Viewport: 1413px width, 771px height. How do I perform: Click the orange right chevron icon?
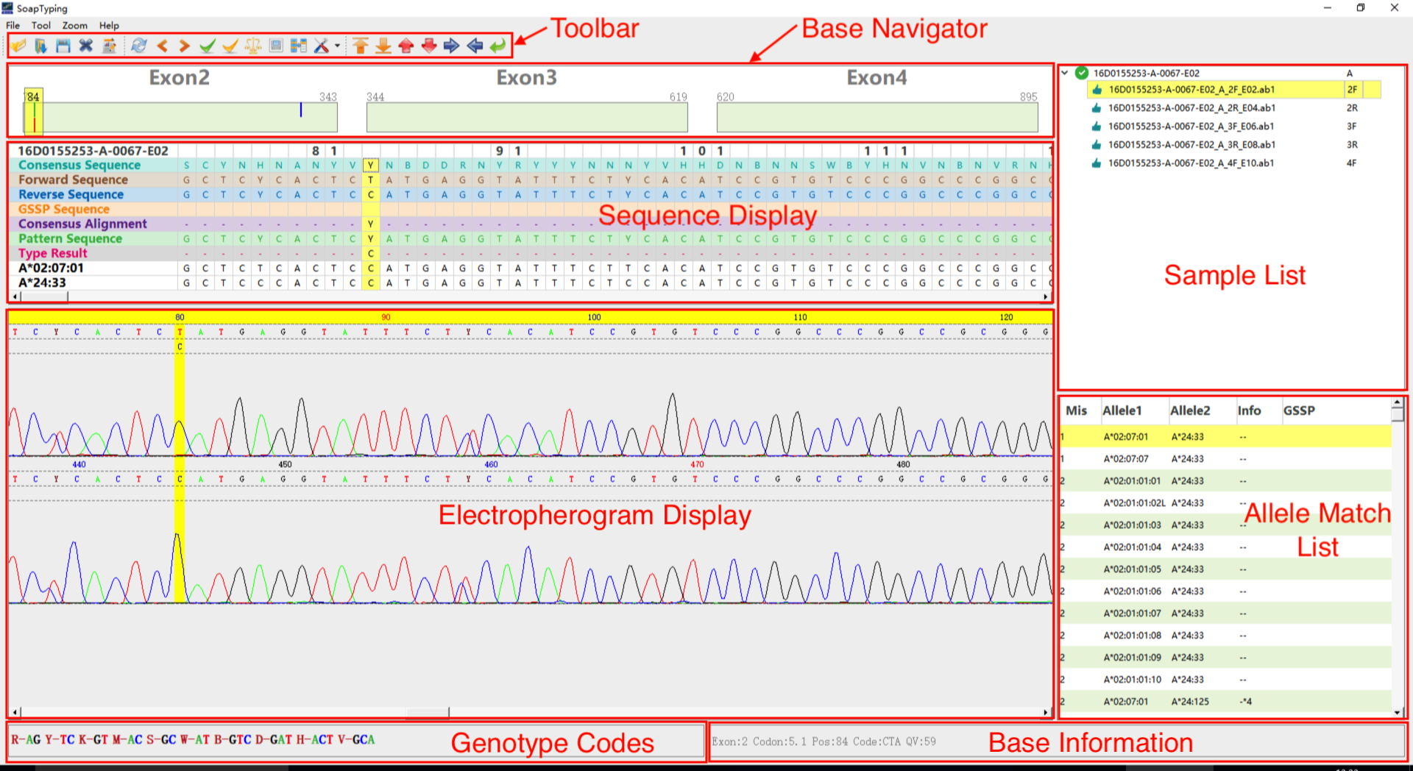[x=185, y=46]
